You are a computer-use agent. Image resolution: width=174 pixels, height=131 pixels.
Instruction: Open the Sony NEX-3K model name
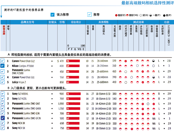coord(19,123)
